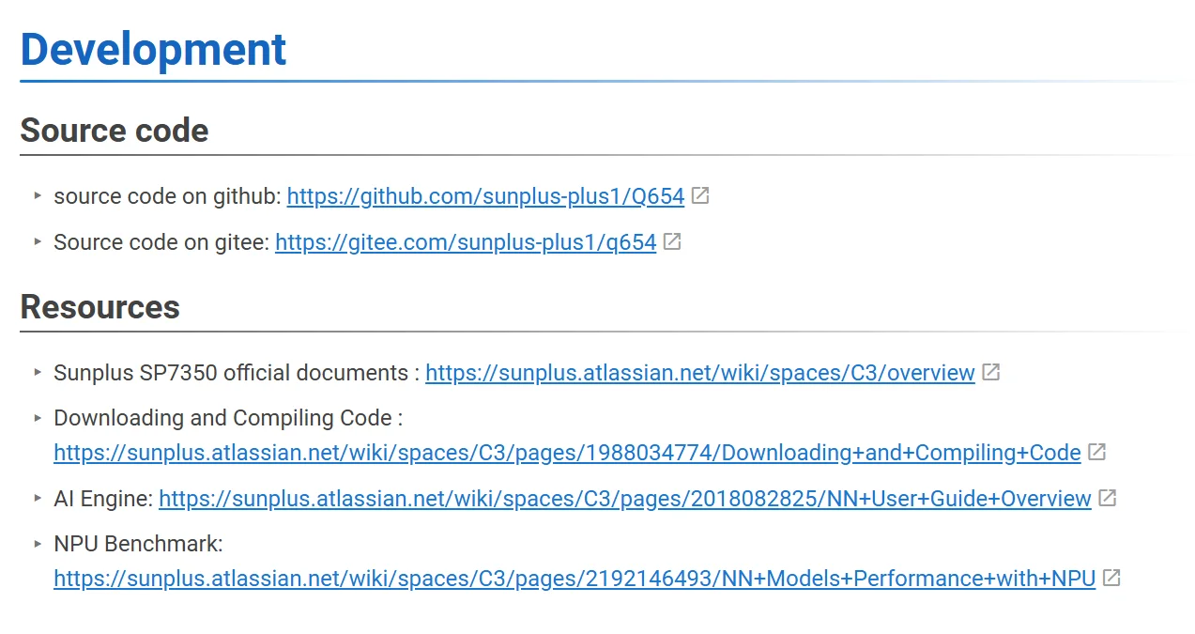Screen dimensions: 1195x634
Task: Open the github.com/sunplus-plus1/Q654 link
Action: coord(485,196)
